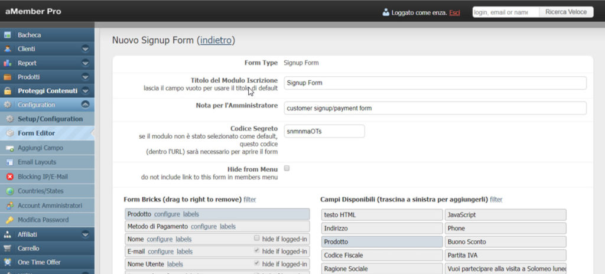The height and width of the screenshot is (274, 605).
Task: Click the indietro back link
Action: point(216,40)
